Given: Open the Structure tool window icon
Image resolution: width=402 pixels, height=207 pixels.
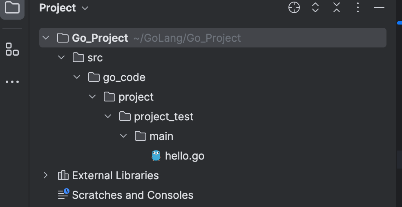Looking at the screenshot, I should (12, 49).
